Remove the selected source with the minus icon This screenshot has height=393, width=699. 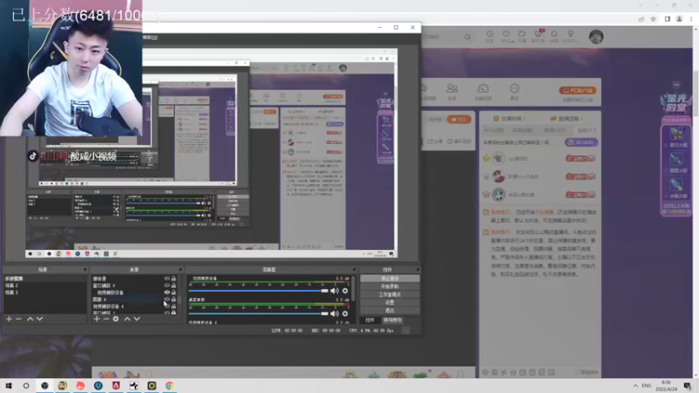[106, 319]
